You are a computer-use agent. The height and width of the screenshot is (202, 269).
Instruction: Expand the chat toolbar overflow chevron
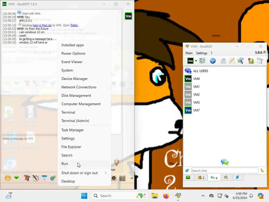point(132,178)
